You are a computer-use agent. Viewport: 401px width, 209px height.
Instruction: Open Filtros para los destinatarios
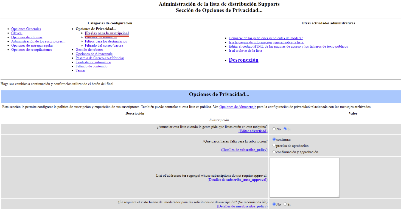click(x=106, y=41)
